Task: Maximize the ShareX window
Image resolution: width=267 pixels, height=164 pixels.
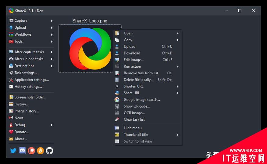Action: [x=240, y=11]
